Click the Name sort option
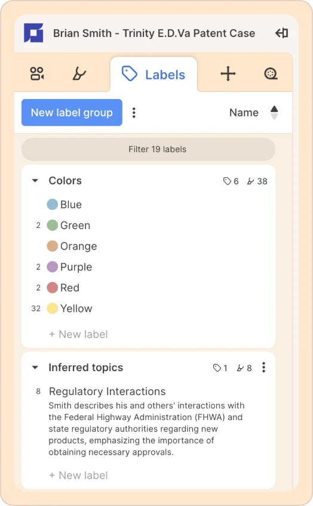313x506 pixels. pyautogui.click(x=244, y=113)
